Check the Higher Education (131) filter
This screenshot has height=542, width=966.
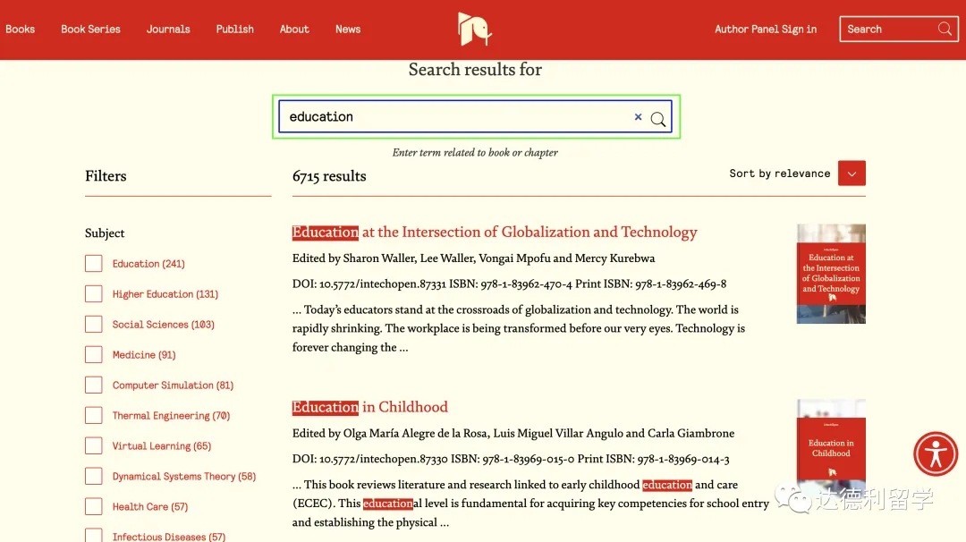(94, 293)
